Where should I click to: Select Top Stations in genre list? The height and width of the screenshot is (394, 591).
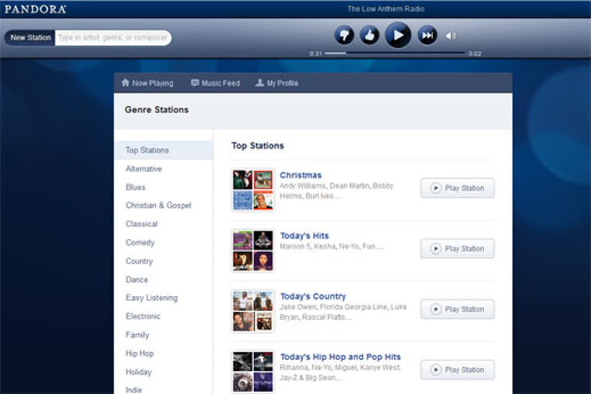164,150
